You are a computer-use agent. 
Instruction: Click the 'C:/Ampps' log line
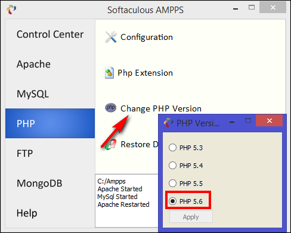pos(112,181)
